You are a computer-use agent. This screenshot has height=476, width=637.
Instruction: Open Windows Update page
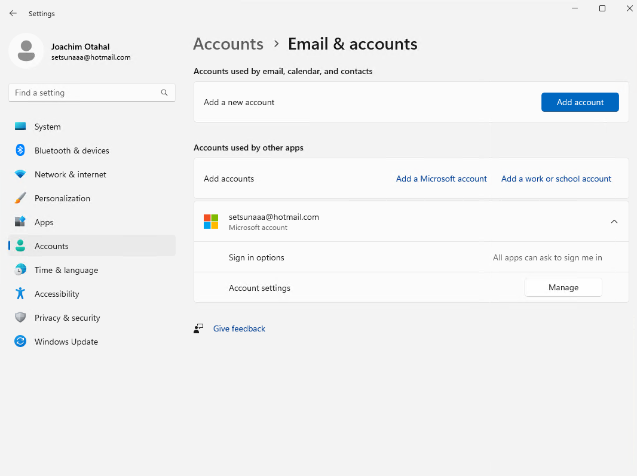click(92, 342)
